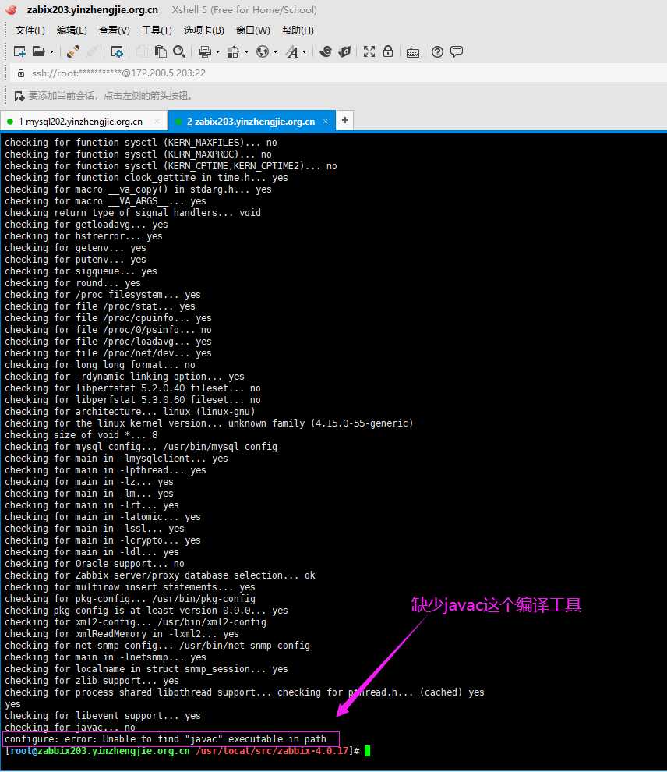Image resolution: width=667 pixels, height=772 pixels.
Task: Click the "checking size of void *... 8" line
Action: click(x=81, y=435)
